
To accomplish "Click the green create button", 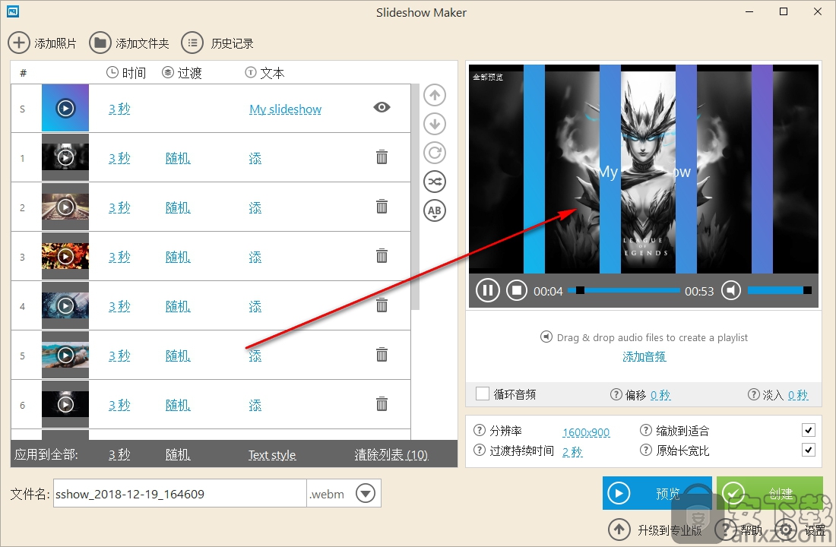I will 769,493.
